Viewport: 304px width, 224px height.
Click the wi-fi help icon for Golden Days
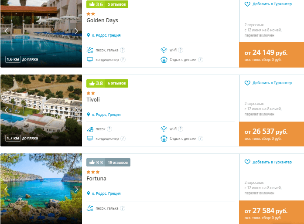tap(180, 50)
